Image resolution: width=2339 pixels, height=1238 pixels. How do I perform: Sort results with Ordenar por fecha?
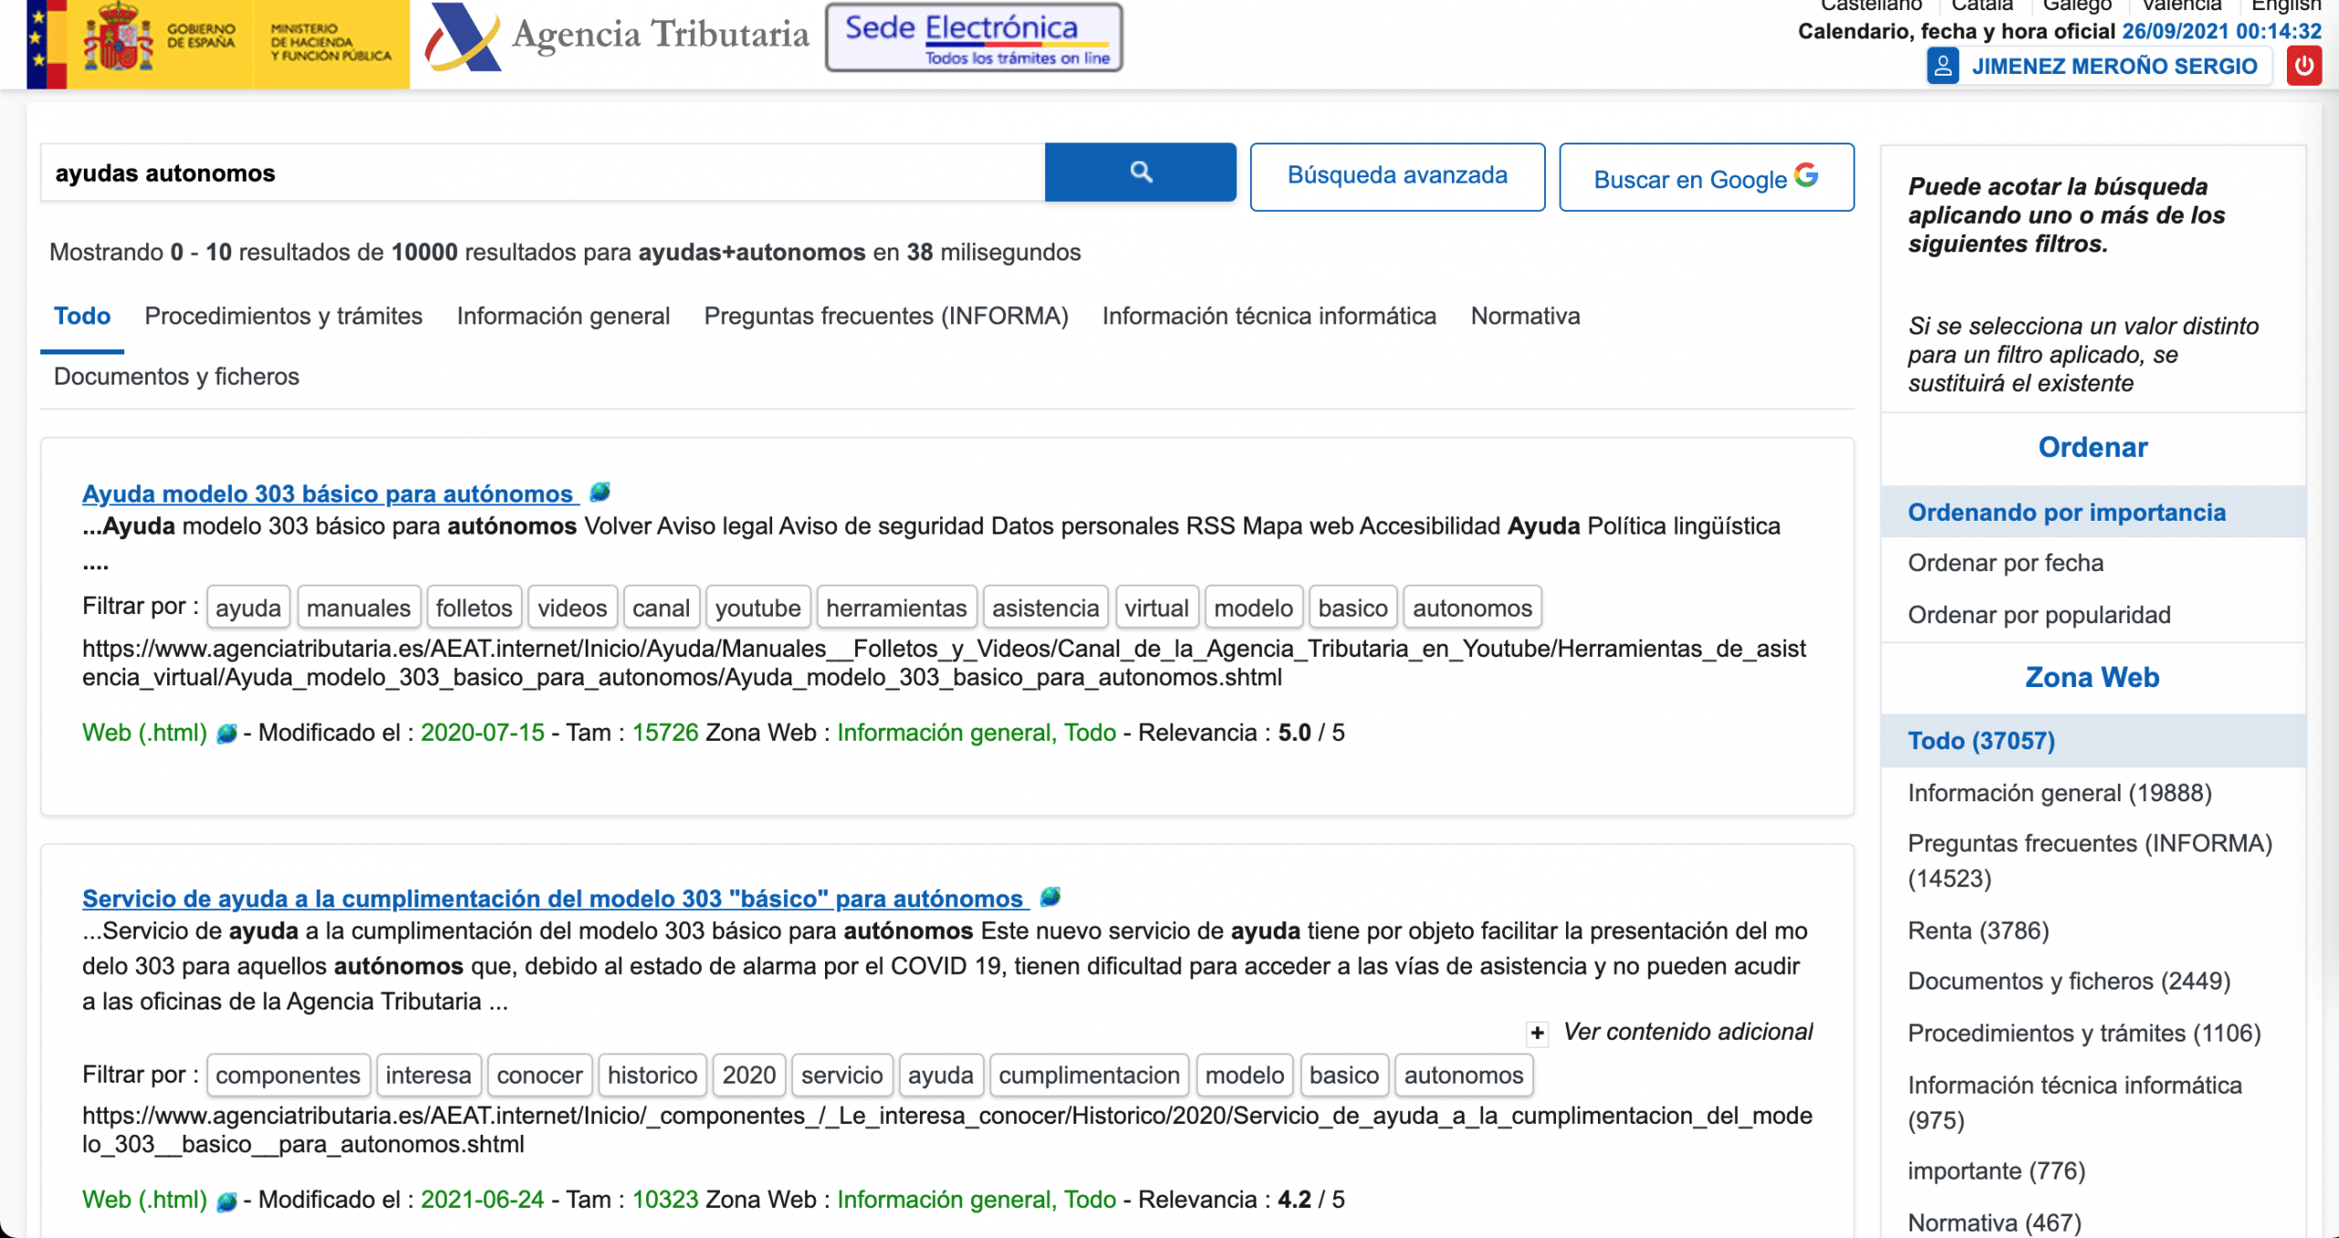tap(2005, 563)
